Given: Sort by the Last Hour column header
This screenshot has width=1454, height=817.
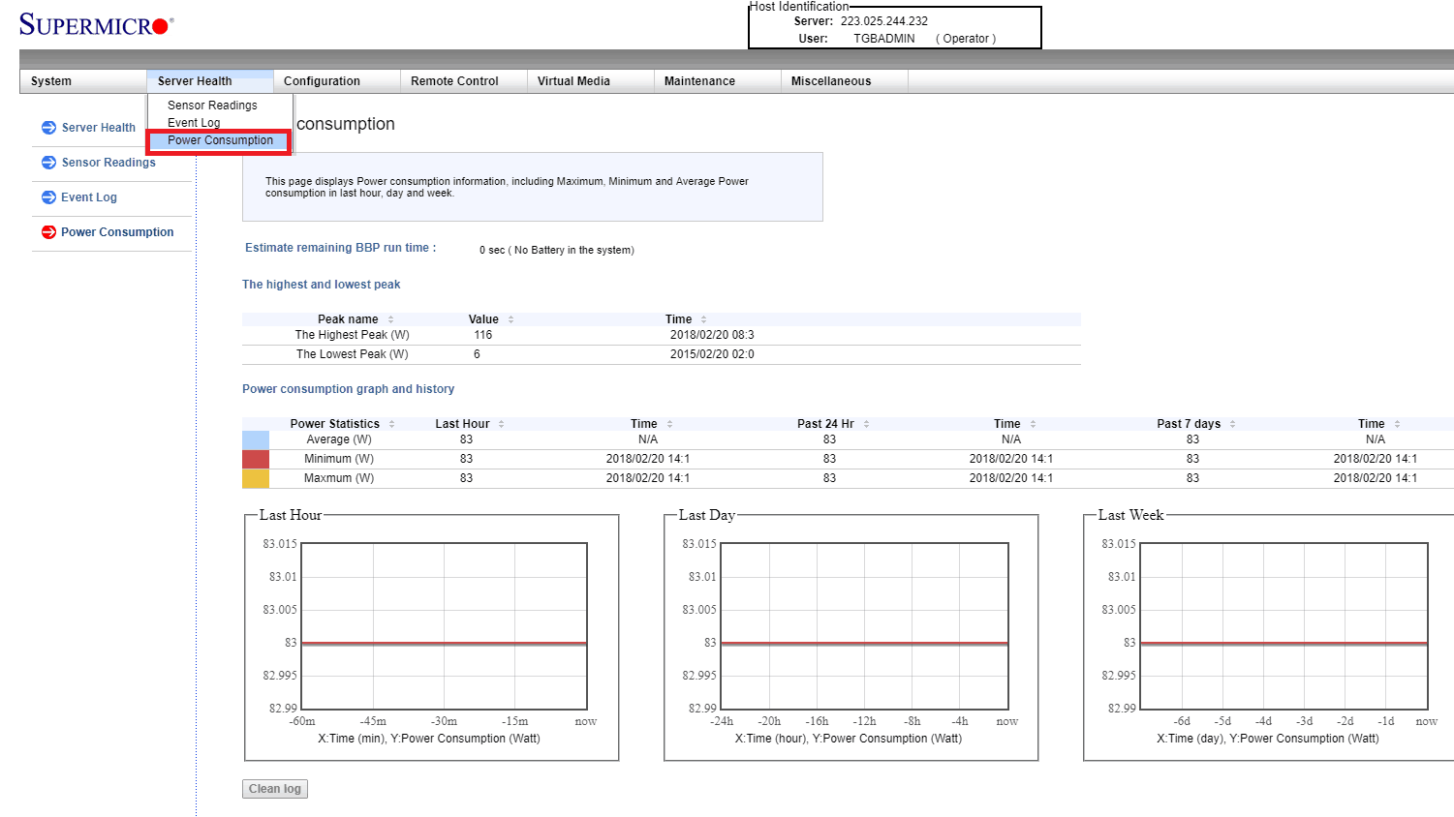Looking at the screenshot, I should click(462, 424).
